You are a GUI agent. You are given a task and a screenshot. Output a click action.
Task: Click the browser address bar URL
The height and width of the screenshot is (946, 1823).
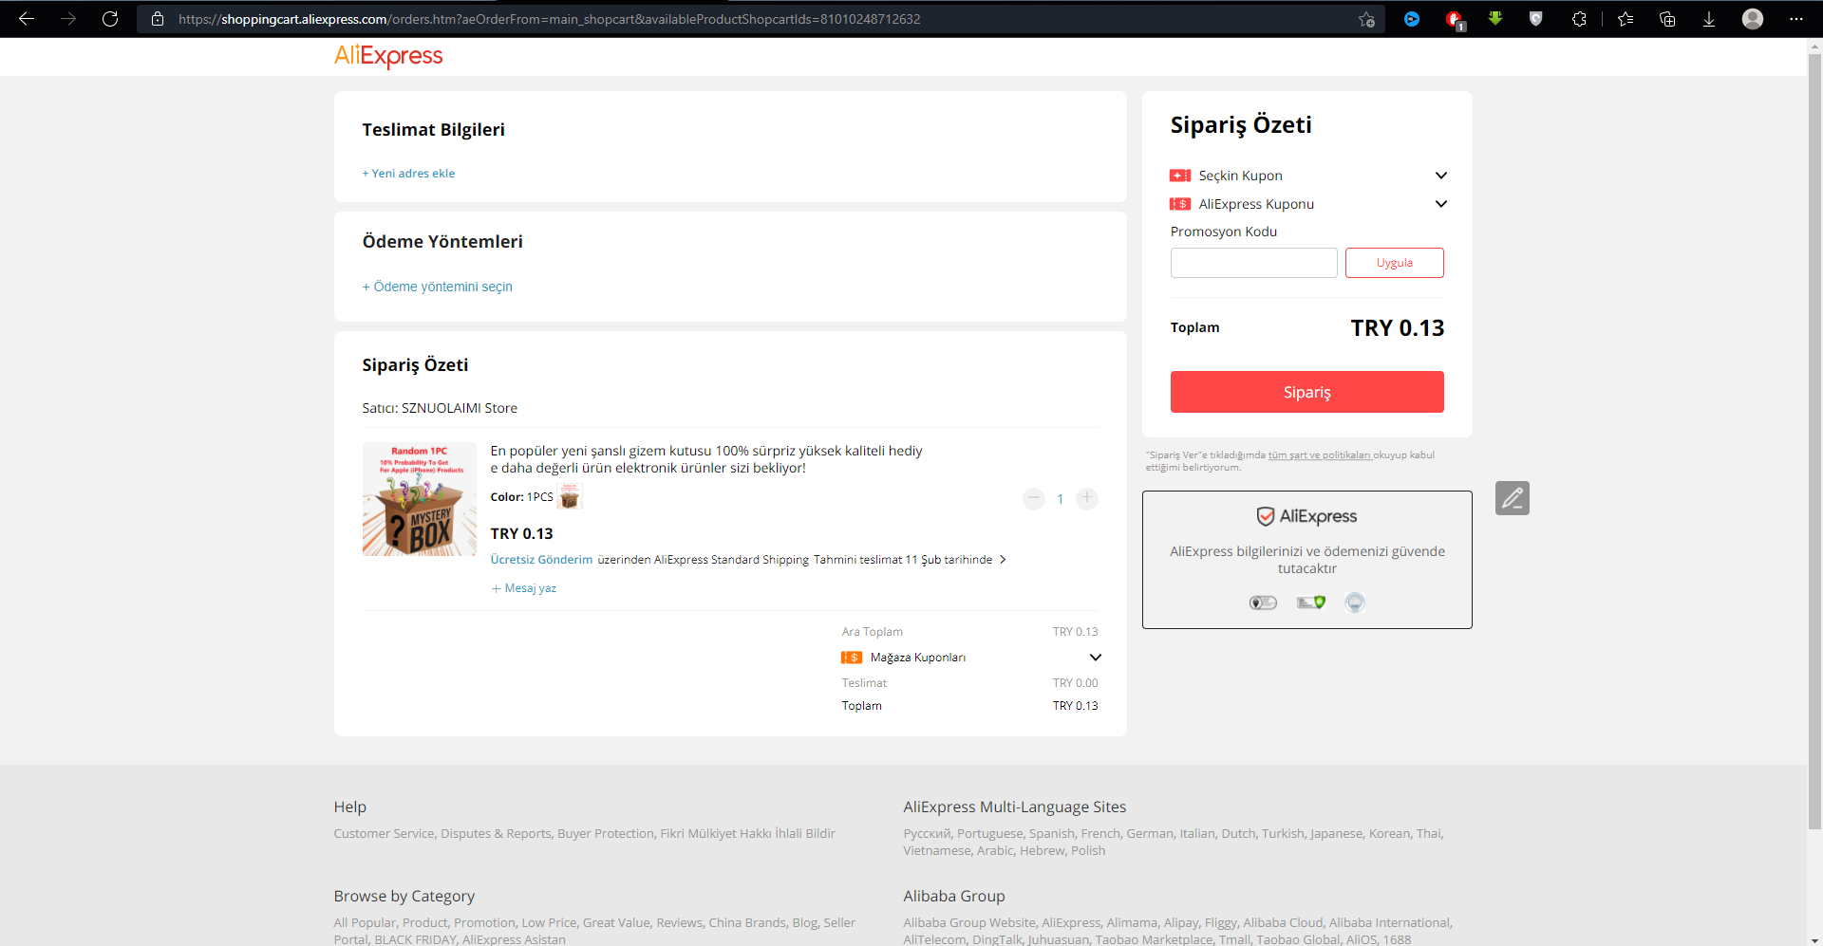coord(549,19)
